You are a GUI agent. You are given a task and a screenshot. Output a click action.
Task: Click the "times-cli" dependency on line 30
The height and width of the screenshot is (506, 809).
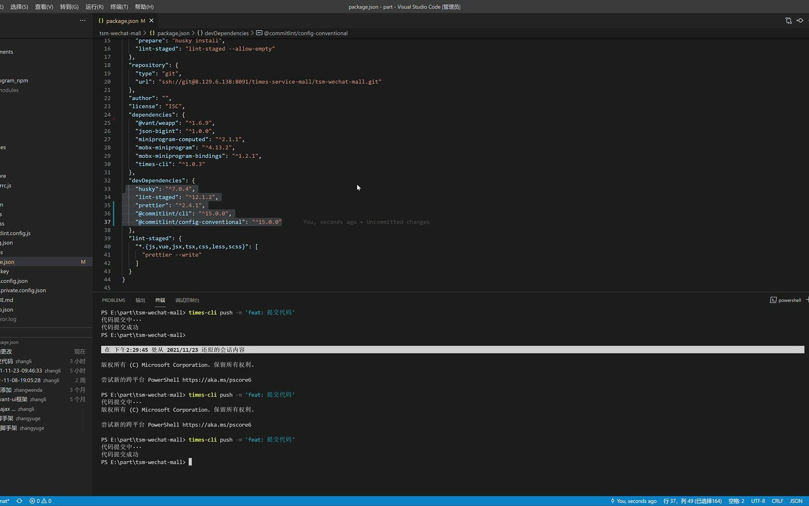(153, 164)
